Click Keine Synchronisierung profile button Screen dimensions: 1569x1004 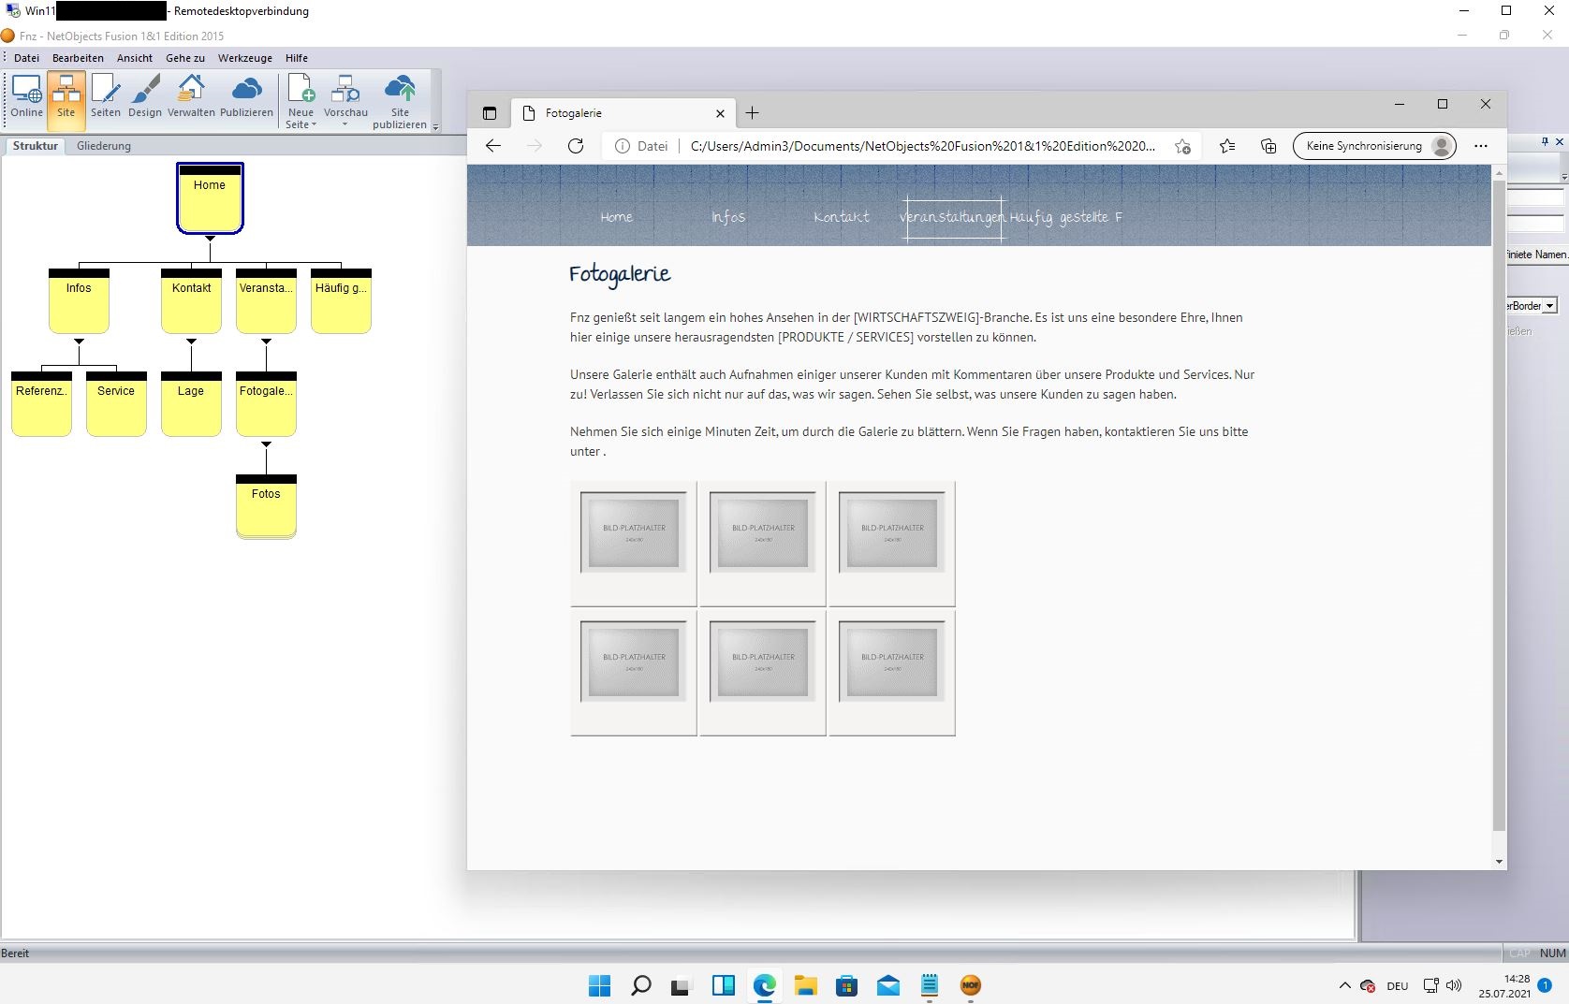coord(1373,146)
